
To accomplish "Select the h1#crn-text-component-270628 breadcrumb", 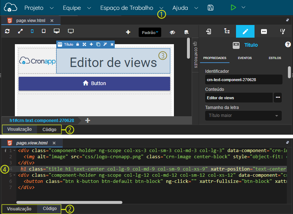I will (42, 121).
